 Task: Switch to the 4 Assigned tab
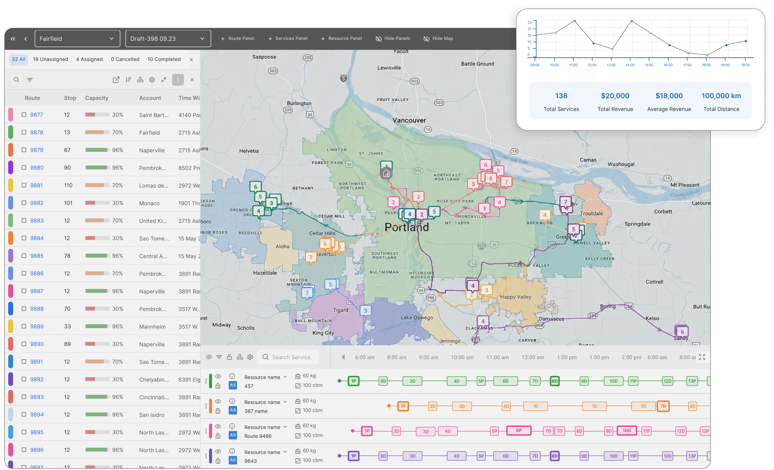click(x=89, y=60)
